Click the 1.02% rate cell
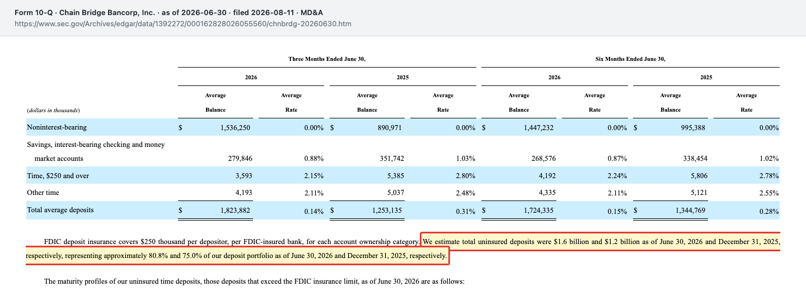The height and width of the screenshot is (301, 806). (x=769, y=159)
